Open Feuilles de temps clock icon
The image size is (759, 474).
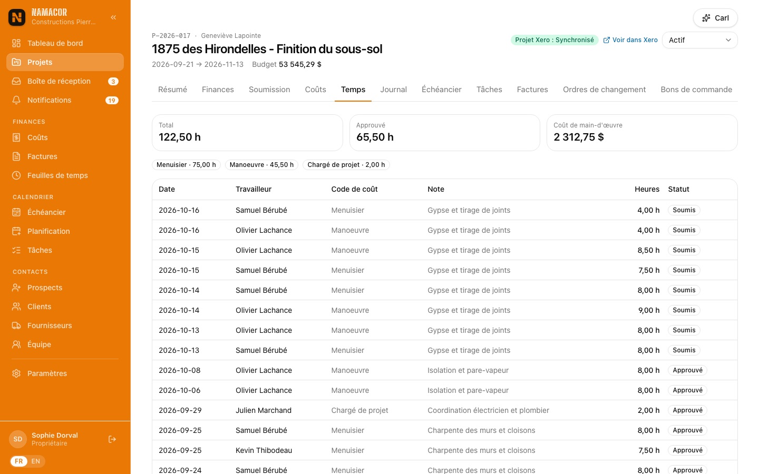[16, 175]
